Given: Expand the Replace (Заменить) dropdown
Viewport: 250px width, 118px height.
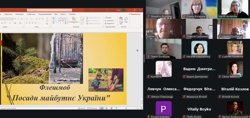Looking at the screenshot, I should click(115, 21).
